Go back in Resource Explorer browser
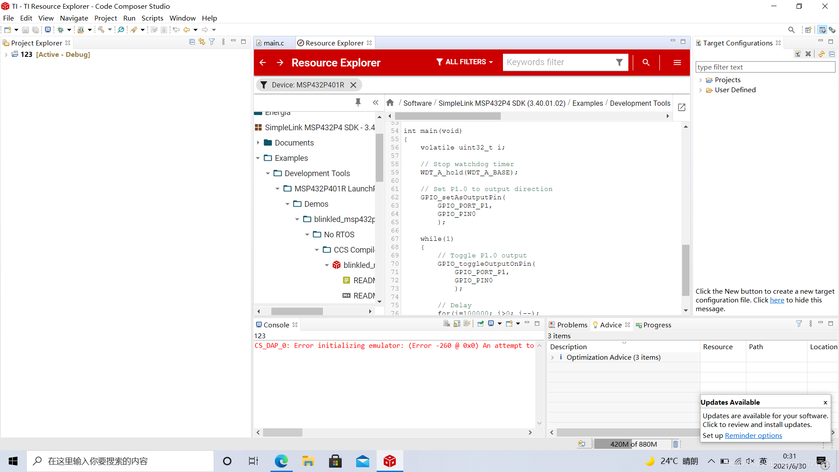The width and height of the screenshot is (839, 472). [x=263, y=62]
